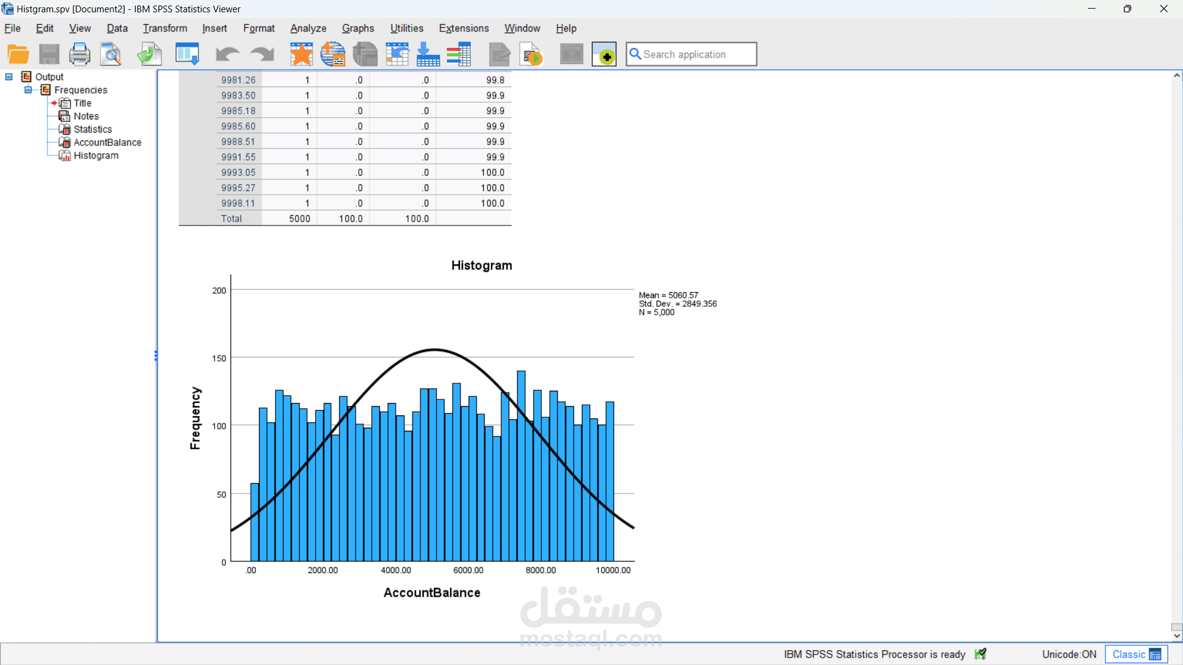The width and height of the screenshot is (1183, 665).
Task: Open the File menu
Action: (12, 28)
